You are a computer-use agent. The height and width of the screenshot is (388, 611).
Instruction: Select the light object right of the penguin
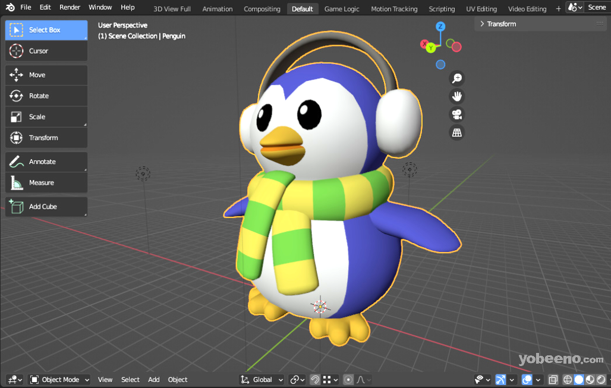(410, 170)
